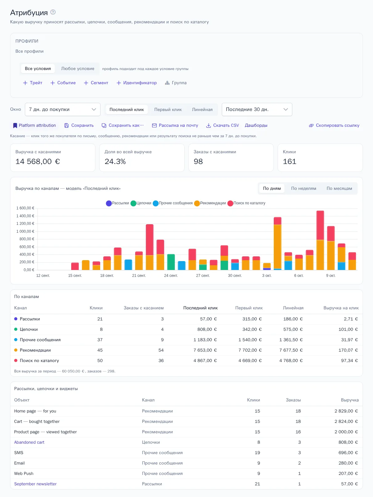Click the Линейная column header in table
This screenshot has height=497, width=373.
[293, 308]
